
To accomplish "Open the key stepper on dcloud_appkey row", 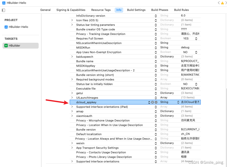I will 149,102.
